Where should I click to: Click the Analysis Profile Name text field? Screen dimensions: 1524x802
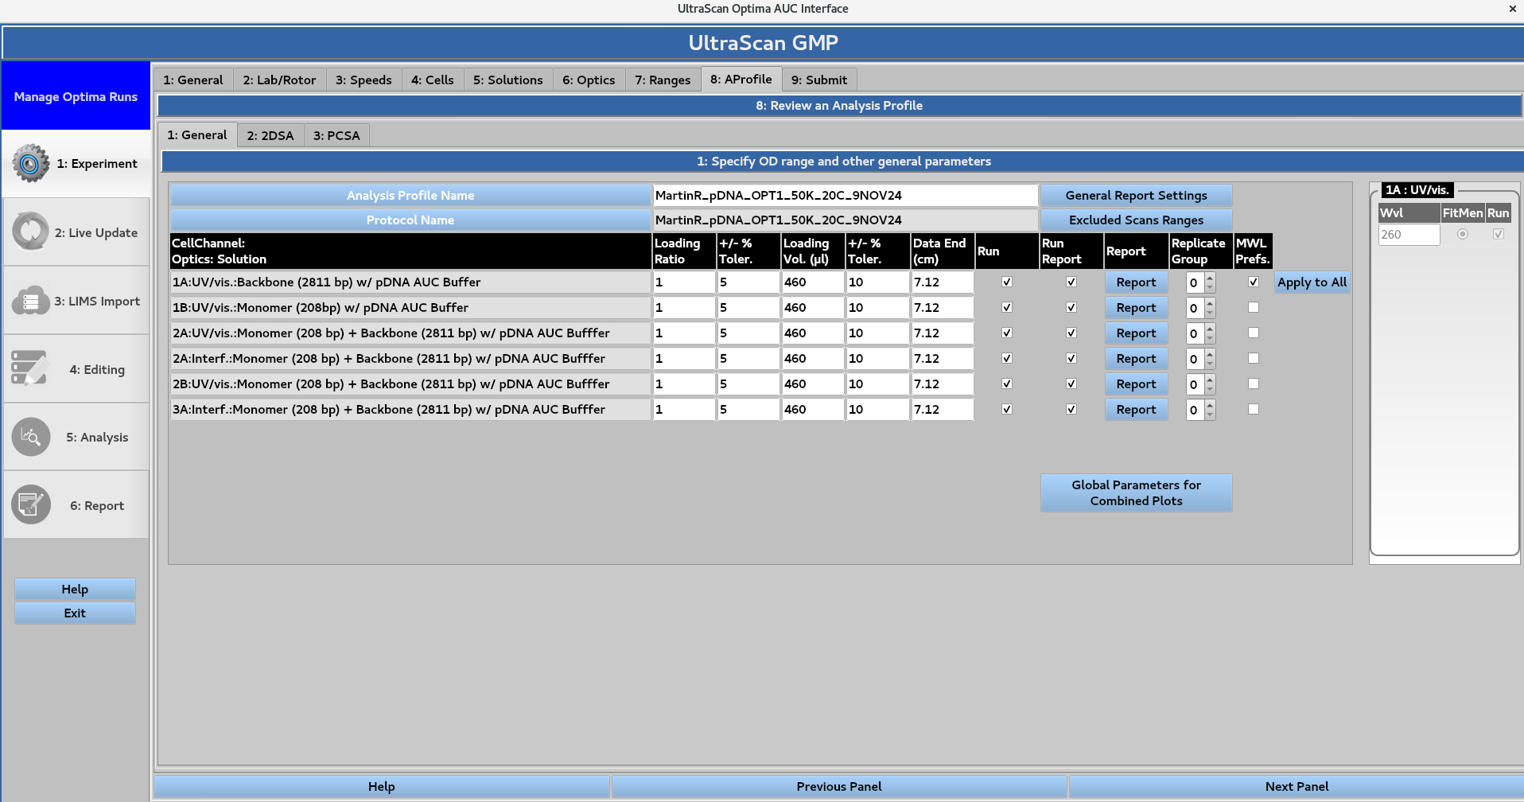(845, 196)
